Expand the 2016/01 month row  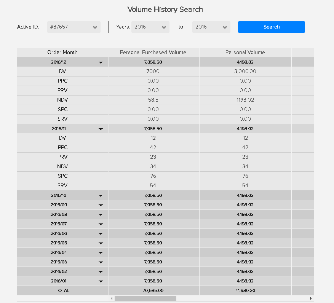click(101, 281)
